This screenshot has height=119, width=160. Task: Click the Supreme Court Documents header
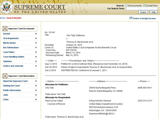pyautogui.click(x=20, y=28)
